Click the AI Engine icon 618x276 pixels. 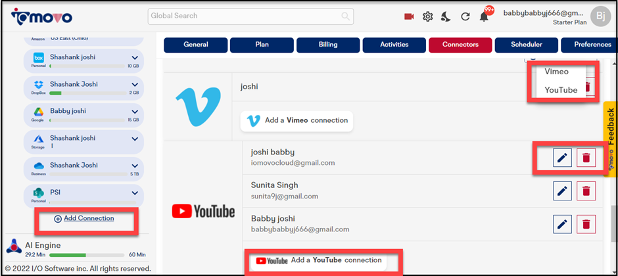point(14,246)
